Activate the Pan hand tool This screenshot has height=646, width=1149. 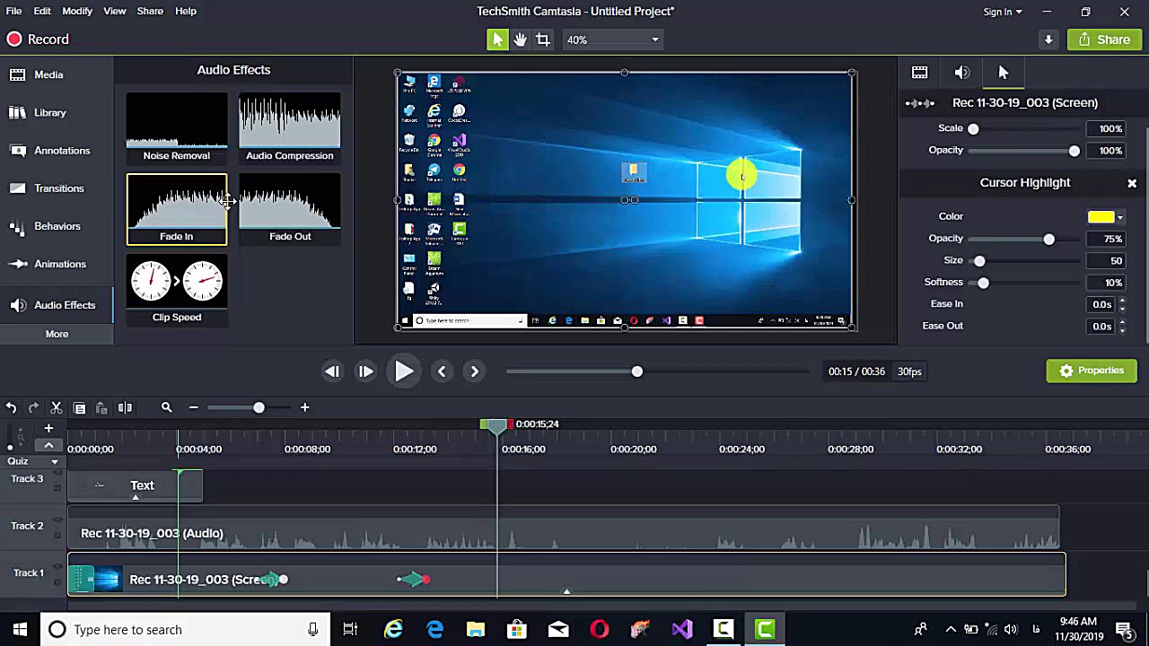click(x=520, y=39)
